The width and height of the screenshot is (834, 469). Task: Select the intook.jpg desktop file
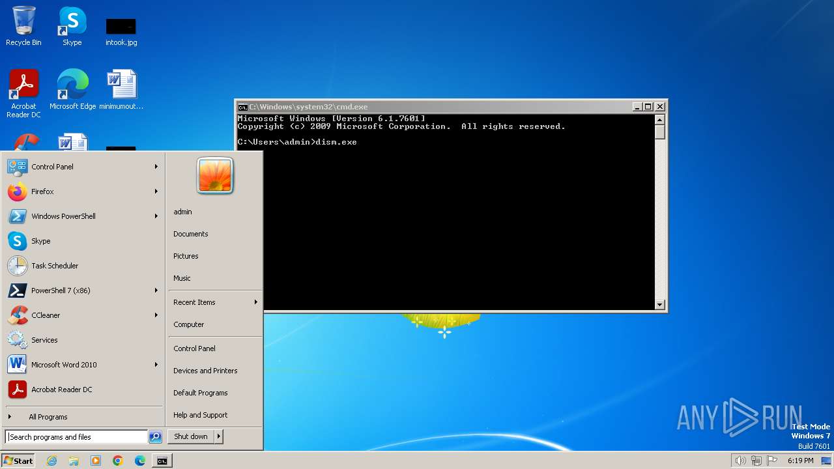pyautogui.click(x=121, y=31)
